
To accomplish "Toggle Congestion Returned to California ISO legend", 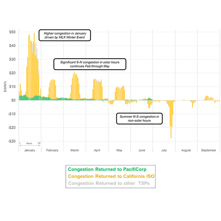I will pos(110,176).
